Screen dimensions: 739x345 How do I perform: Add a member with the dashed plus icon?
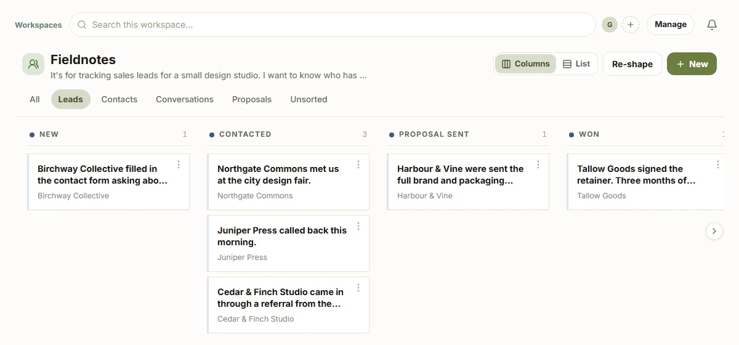pos(631,25)
